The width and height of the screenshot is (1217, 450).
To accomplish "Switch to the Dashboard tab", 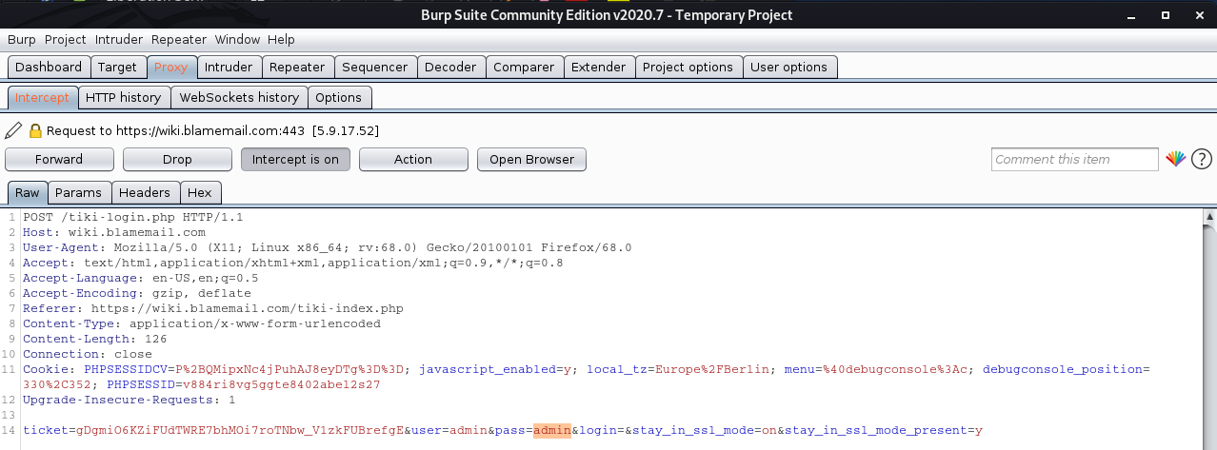I will pyautogui.click(x=49, y=67).
